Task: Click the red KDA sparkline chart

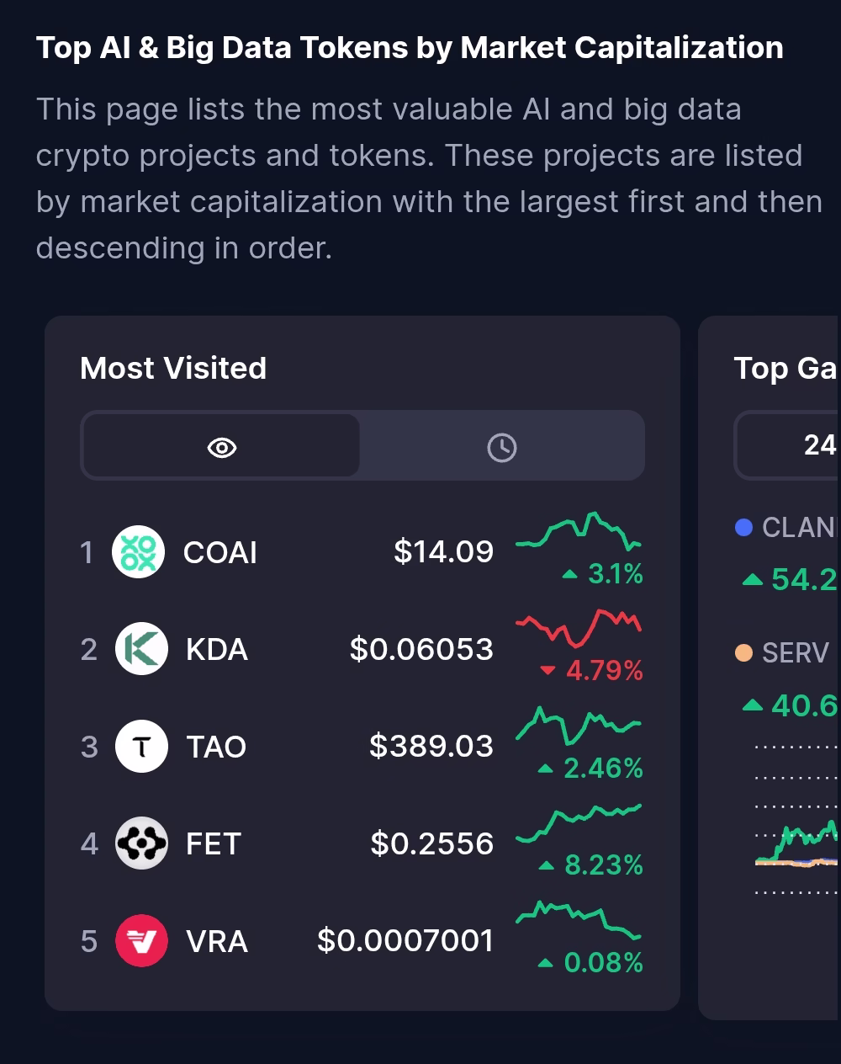Action: tap(578, 628)
